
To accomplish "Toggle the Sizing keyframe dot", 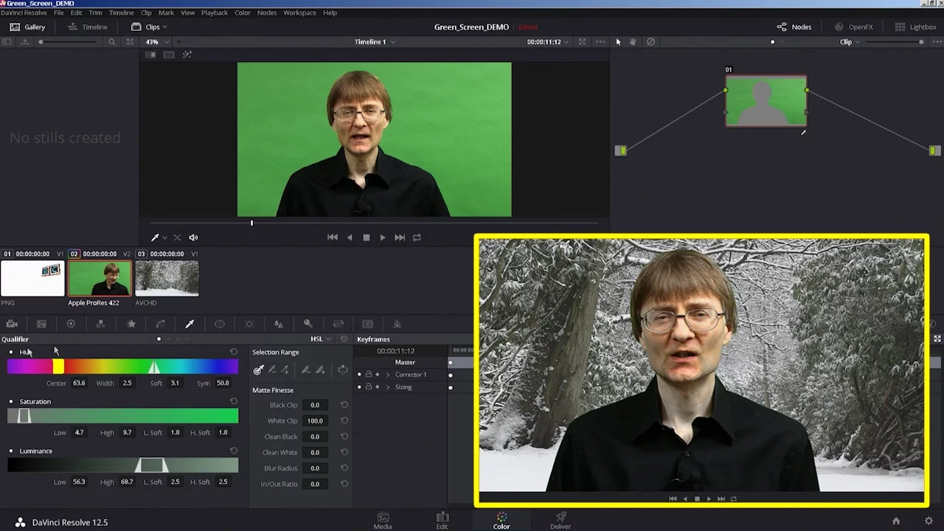I will [x=359, y=387].
